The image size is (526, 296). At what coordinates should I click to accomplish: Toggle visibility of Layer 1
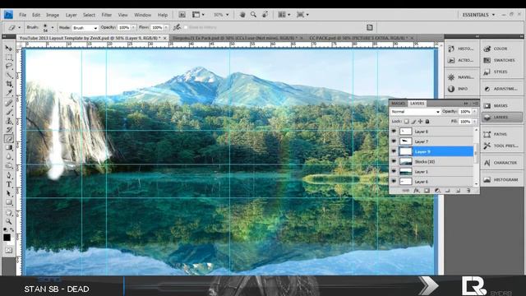[394, 172]
